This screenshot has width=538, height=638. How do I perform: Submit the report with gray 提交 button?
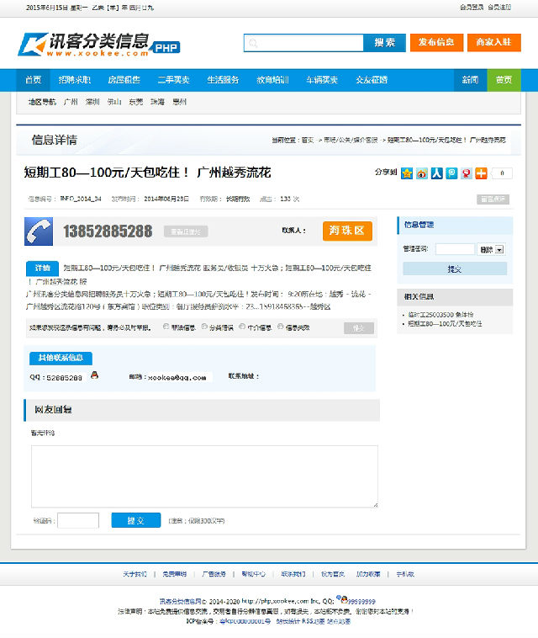tap(358, 328)
